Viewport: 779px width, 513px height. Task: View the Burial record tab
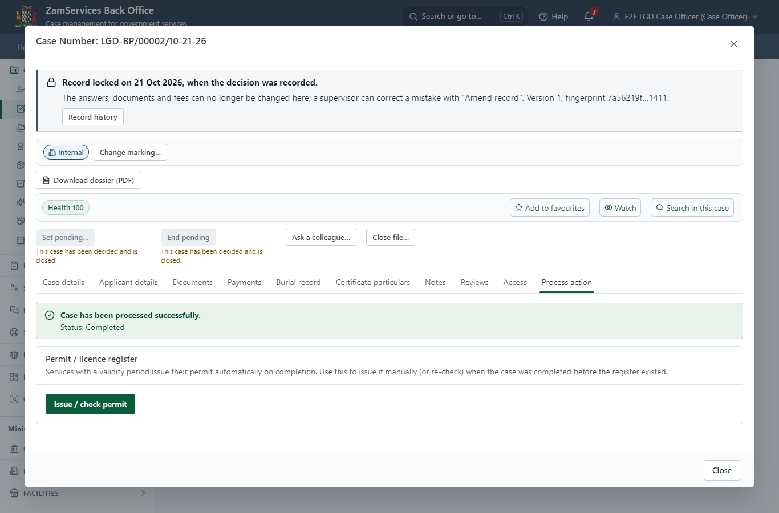(298, 282)
